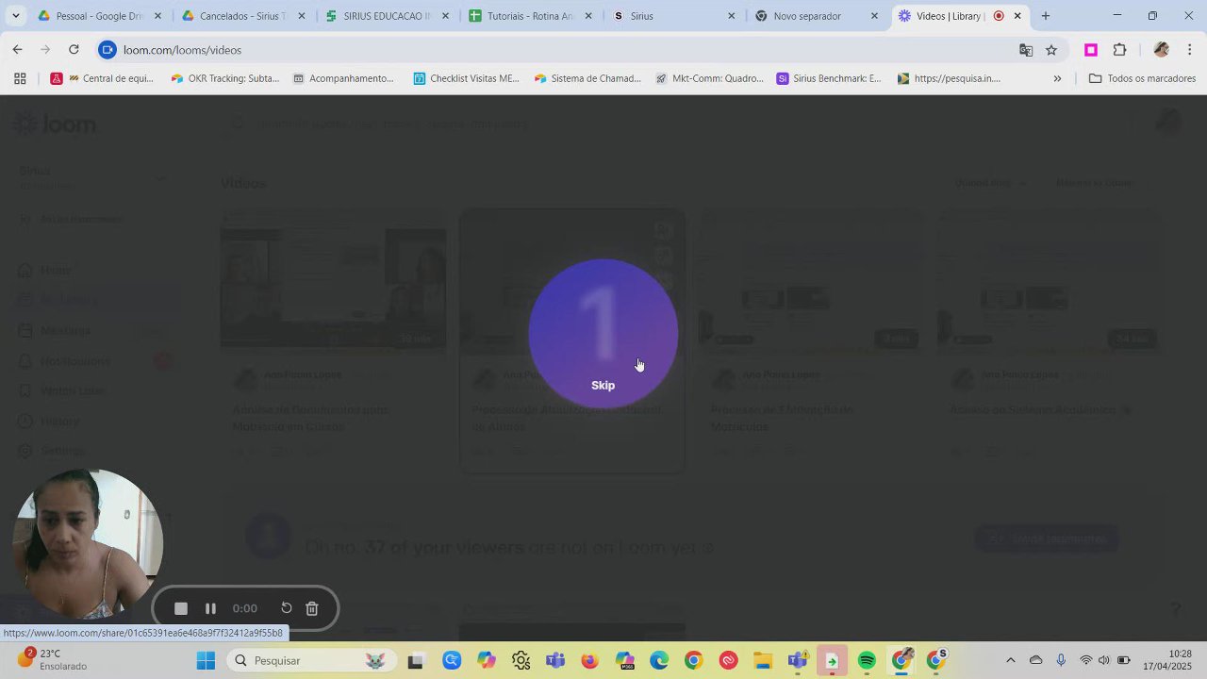The height and width of the screenshot is (679, 1207).
Task: Open Sistema de Chamad... bookmark
Action: [x=587, y=78]
